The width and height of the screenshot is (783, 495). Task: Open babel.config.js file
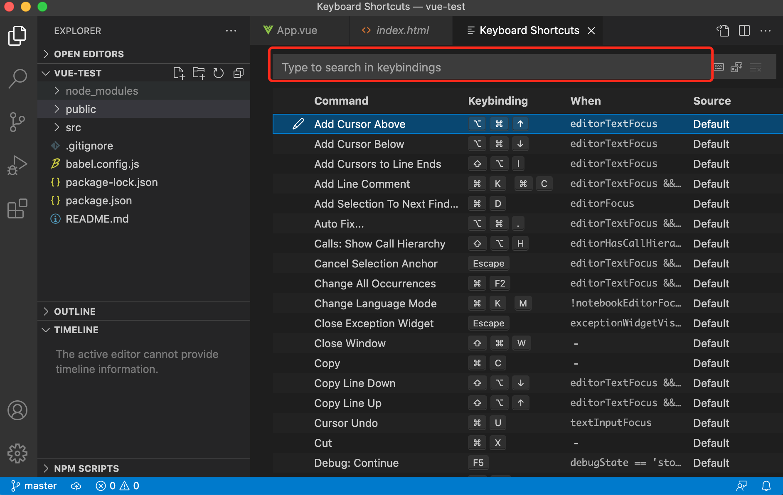[144, 164]
